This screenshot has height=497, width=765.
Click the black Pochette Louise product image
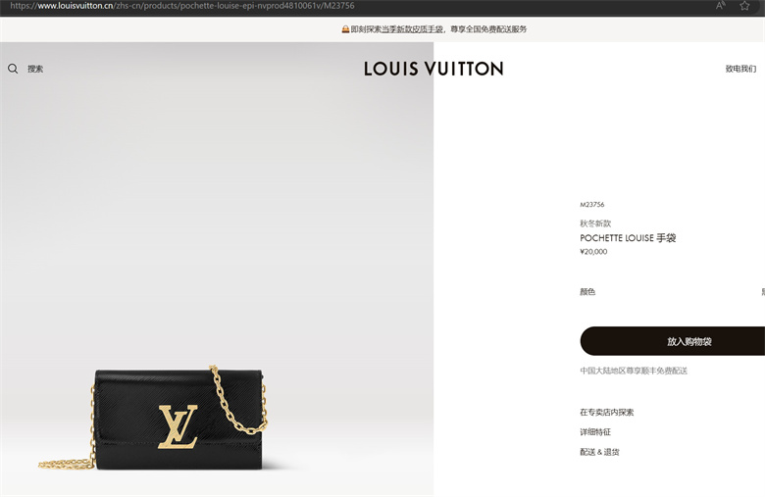pyautogui.click(x=153, y=419)
